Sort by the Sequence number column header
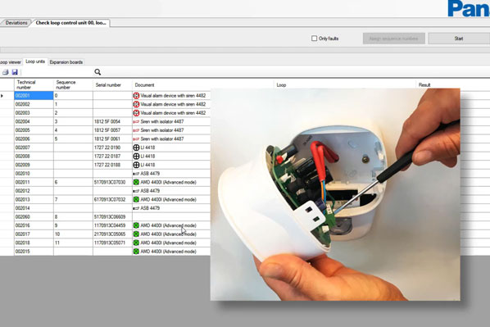This screenshot has height=327, width=490. (73, 84)
